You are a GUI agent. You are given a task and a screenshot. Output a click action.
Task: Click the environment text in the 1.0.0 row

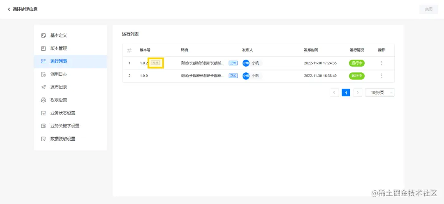coord(203,76)
